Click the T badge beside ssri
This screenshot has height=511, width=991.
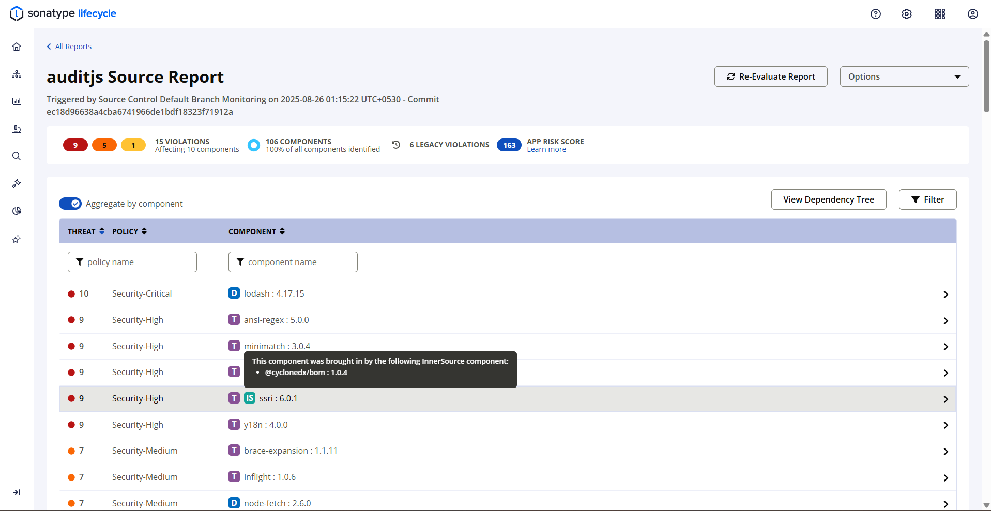click(x=234, y=398)
